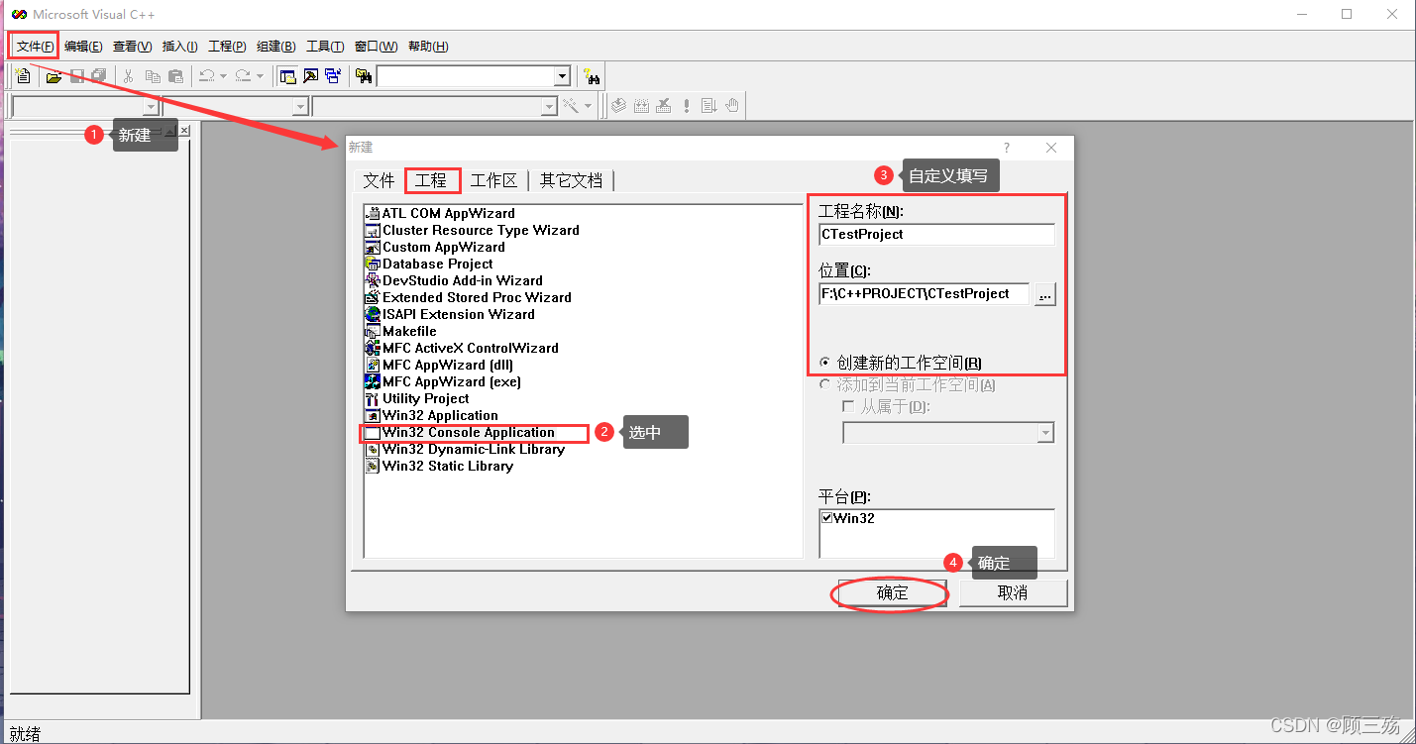Click the Save floppy disk icon
The image size is (1416, 744).
[77, 76]
